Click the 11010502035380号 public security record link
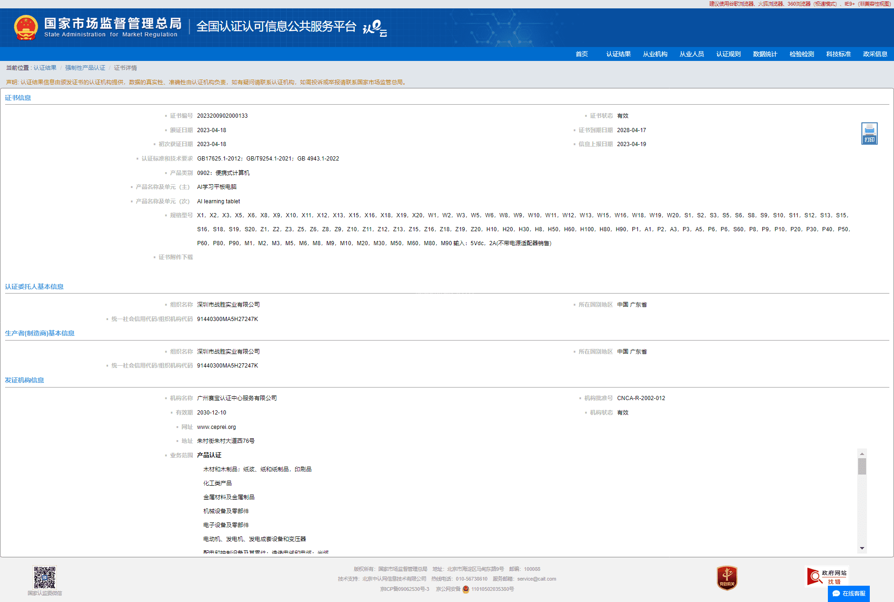The image size is (894, 602). [493, 589]
